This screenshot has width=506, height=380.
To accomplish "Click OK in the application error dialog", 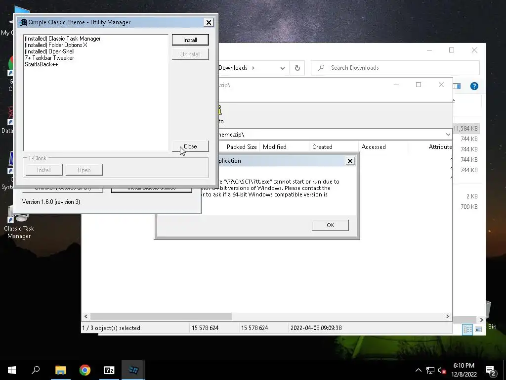I will pos(330,225).
